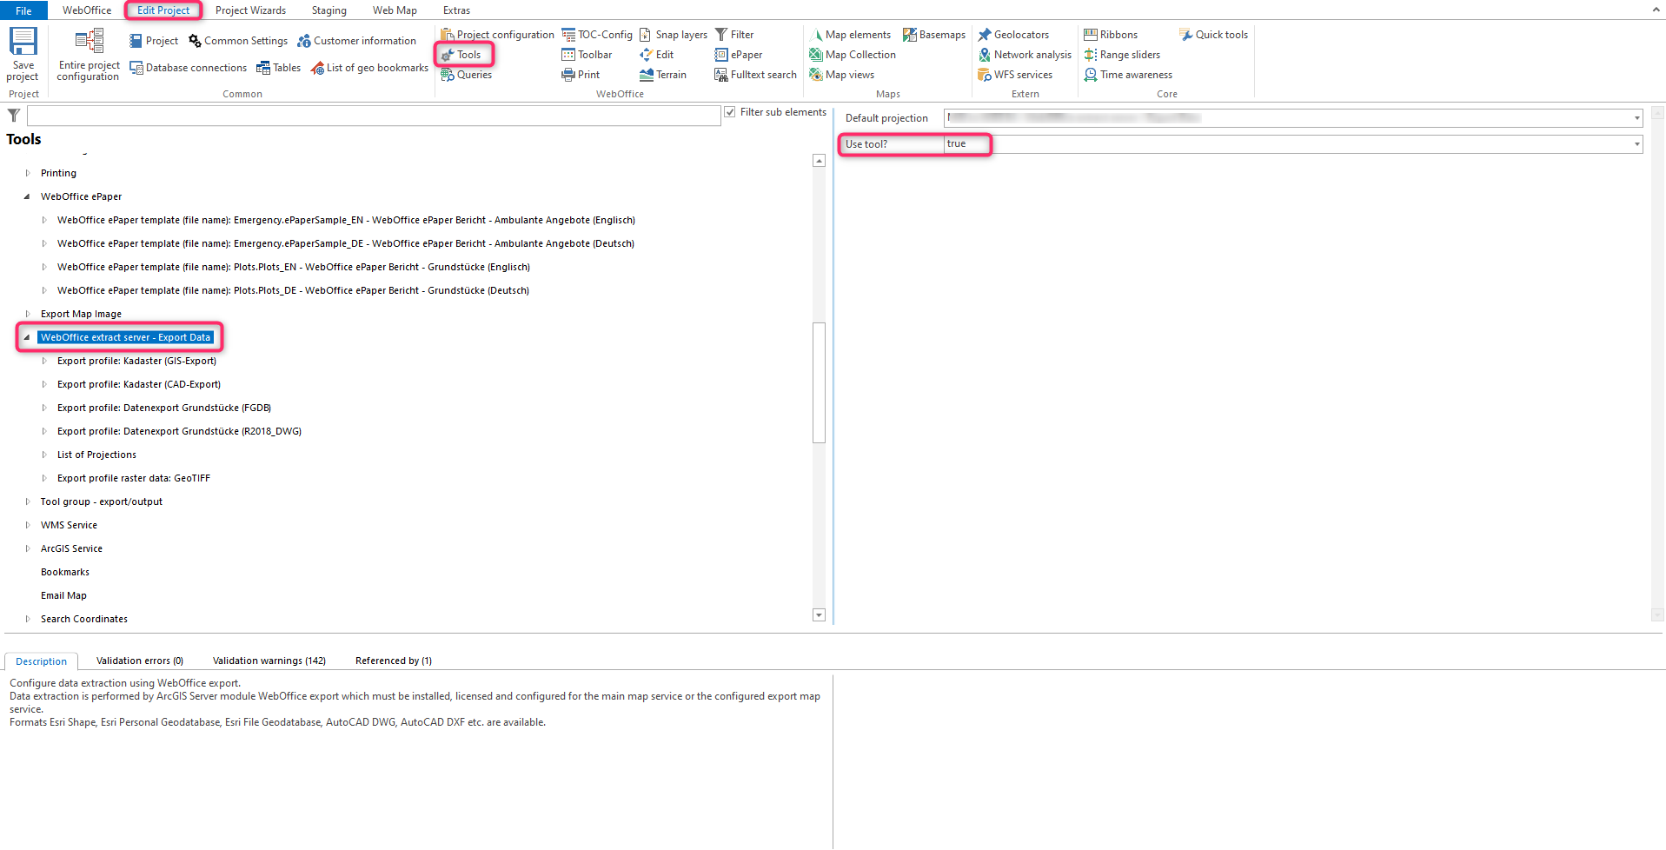
Task: Open Entire project configuration
Action: click(87, 54)
